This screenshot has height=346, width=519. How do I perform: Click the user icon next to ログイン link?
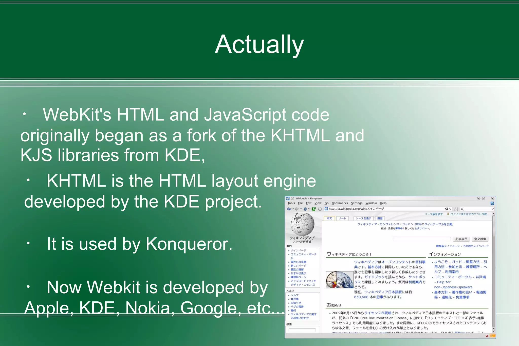tap(448, 214)
